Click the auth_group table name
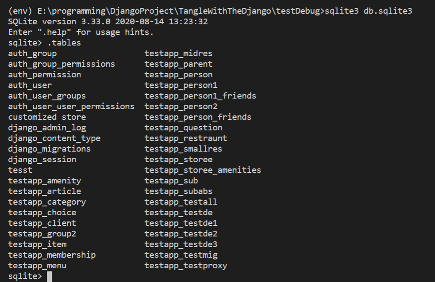 tap(32, 53)
